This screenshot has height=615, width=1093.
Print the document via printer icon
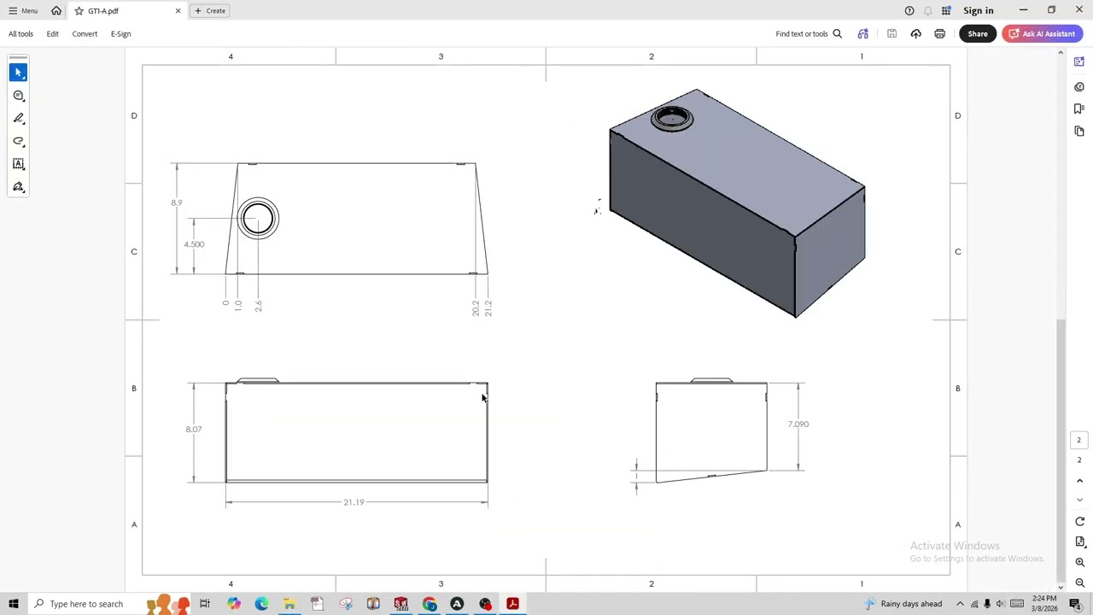point(939,33)
